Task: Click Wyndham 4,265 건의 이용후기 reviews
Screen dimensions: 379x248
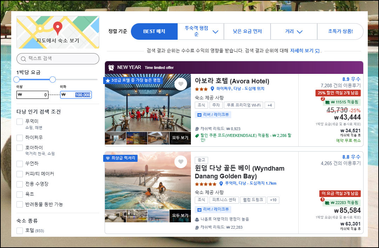Action: (340, 163)
